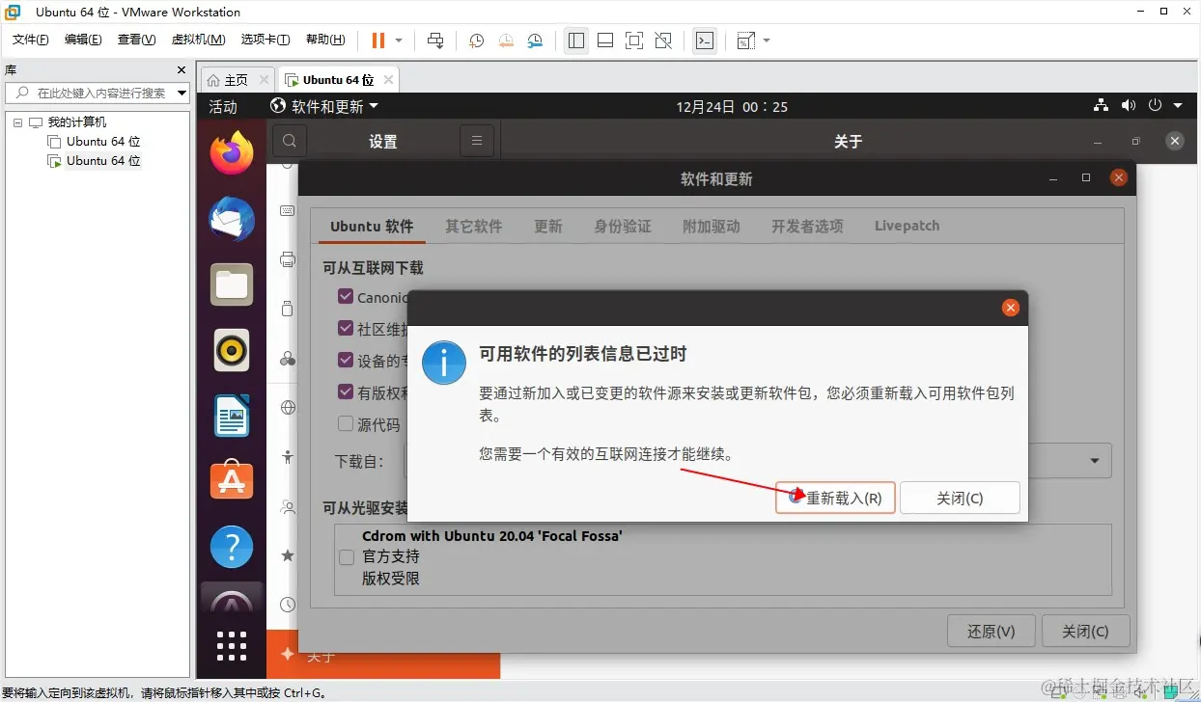This screenshot has height=702, width=1201.
Task: Enter full screen mode toolbar icon
Action: click(634, 40)
